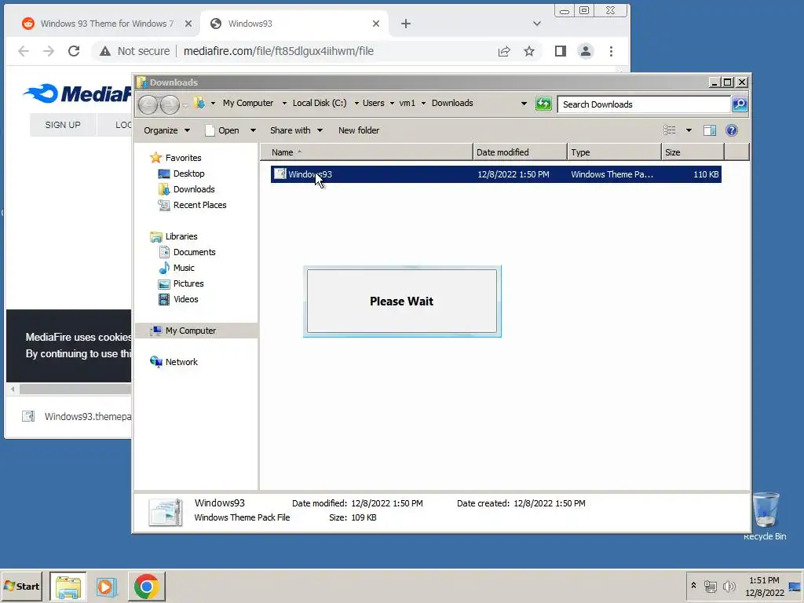Close the Windows 93 Theme Reddit tab

[x=188, y=24]
